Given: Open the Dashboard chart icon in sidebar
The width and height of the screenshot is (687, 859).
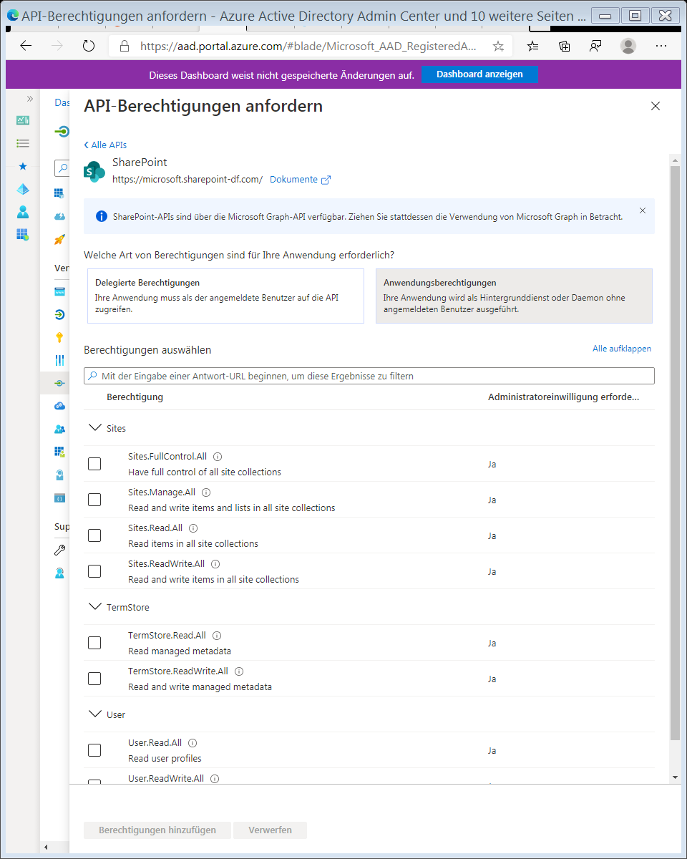Looking at the screenshot, I should tap(23, 120).
